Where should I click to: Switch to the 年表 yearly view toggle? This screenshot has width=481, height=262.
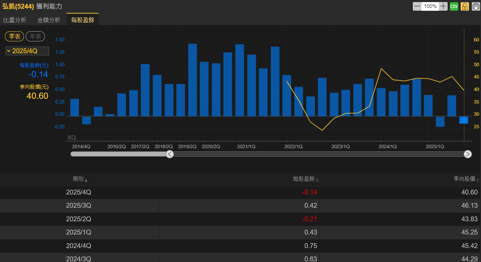pyautogui.click(x=35, y=36)
